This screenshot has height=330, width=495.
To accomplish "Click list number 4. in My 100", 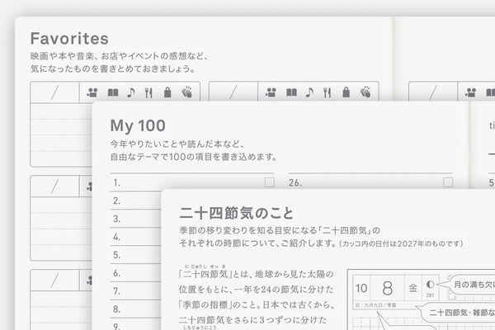I will pos(117,237).
